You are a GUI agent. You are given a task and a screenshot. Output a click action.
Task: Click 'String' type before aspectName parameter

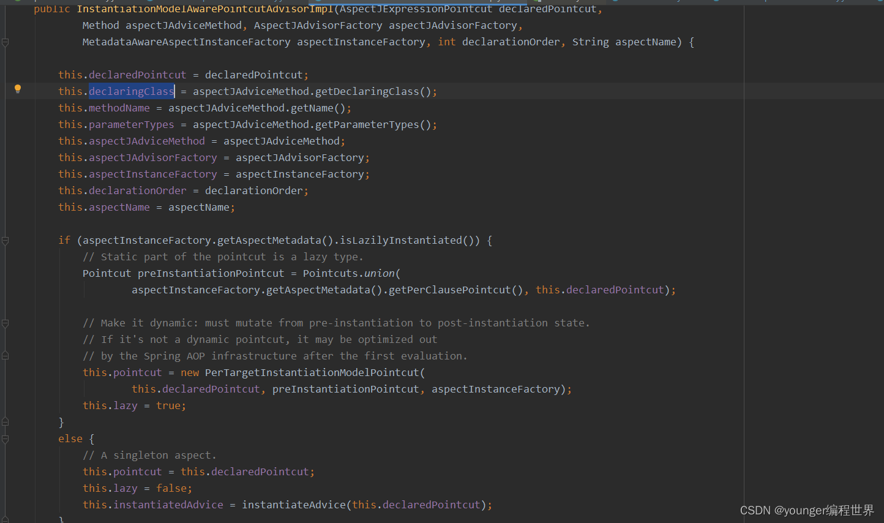(591, 42)
